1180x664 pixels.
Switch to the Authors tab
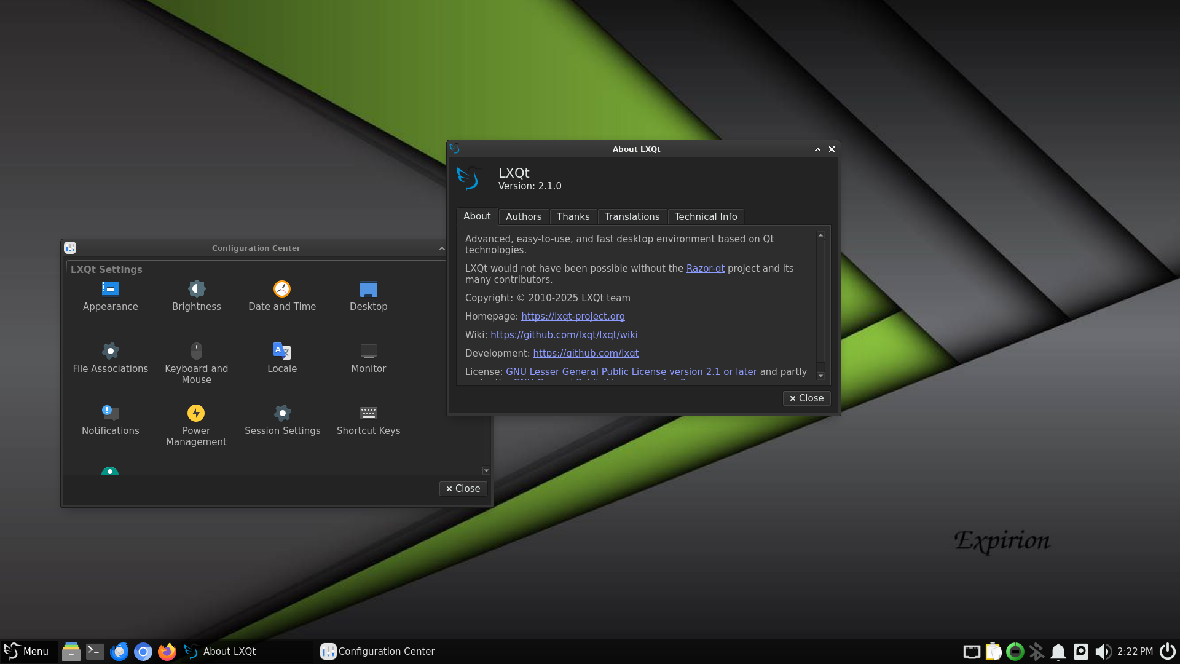point(524,217)
